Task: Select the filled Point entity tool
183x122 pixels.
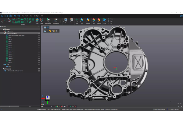Action: pos(22,20)
